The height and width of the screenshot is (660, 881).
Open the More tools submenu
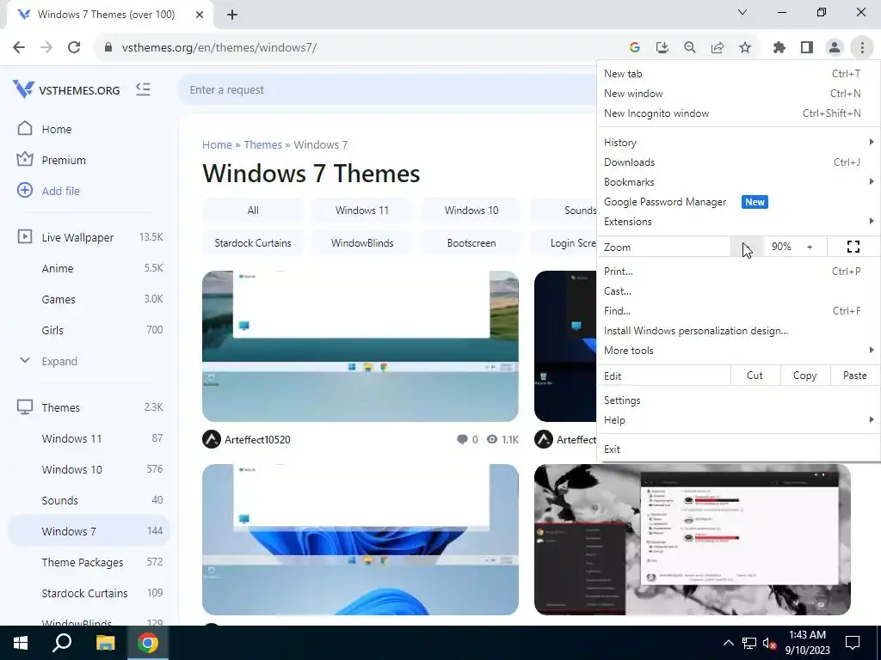[x=738, y=351]
